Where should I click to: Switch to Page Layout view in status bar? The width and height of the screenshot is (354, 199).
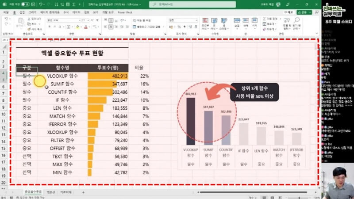coord(273,197)
